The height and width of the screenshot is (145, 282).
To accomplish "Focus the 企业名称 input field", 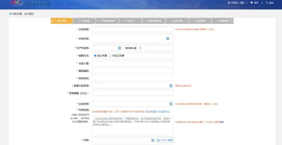I will pos(133,29).
